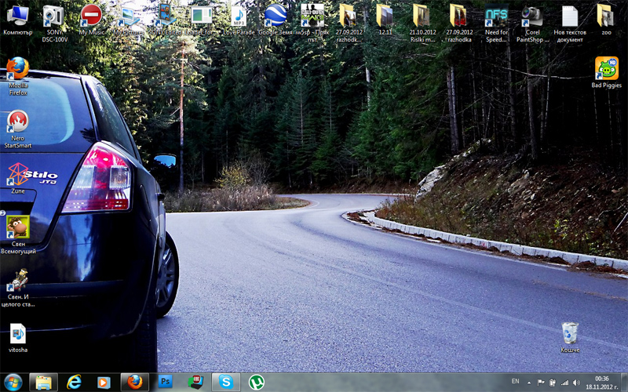Open the vitosha file on desktop
Image resolution: width=628 pixels, height=392 pixels.
tap(17, 333)
